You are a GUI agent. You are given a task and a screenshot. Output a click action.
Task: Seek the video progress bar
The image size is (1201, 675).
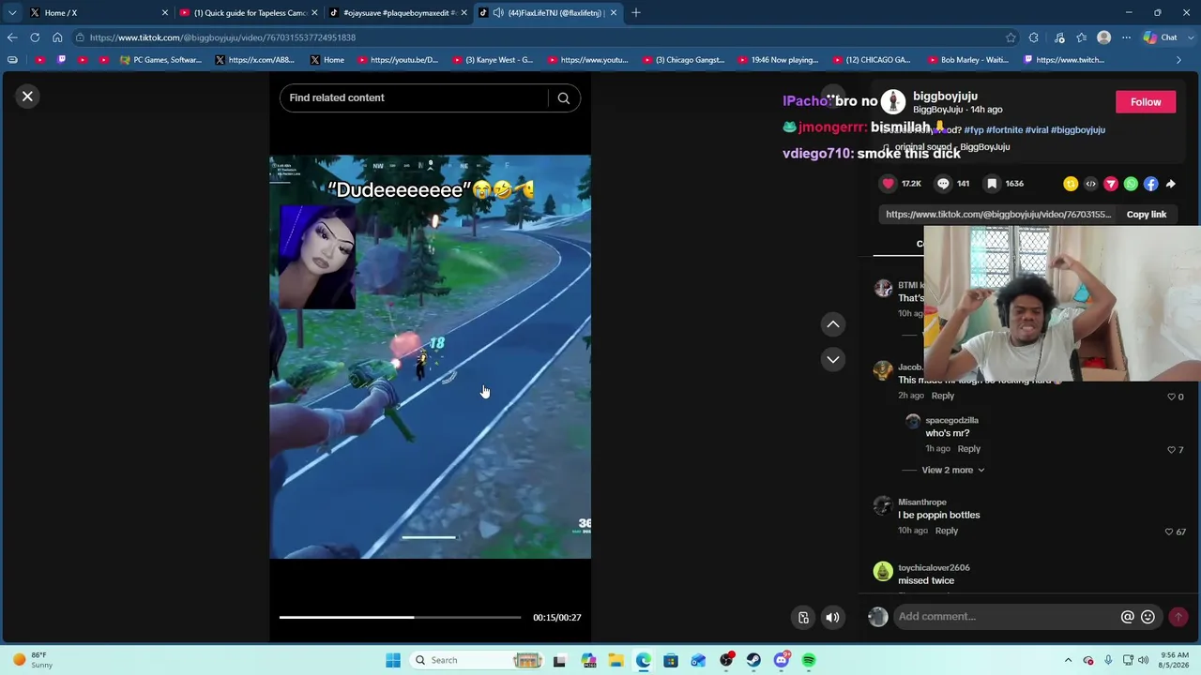[x=400, y=617]
